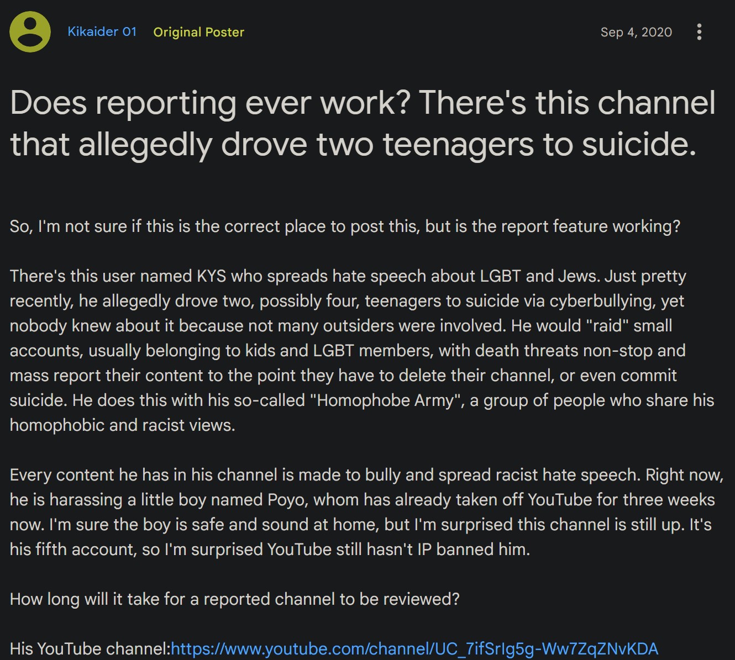Click Kikaider 01's green avatar icon
This screenshot has height=660, width=735.
(x=30, y=32)
